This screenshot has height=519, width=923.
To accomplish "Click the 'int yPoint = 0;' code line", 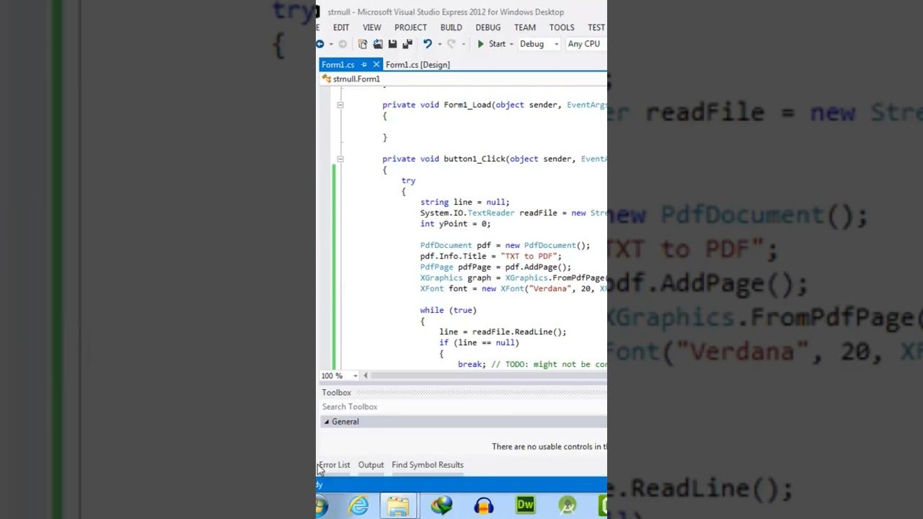I will [455, 224].
